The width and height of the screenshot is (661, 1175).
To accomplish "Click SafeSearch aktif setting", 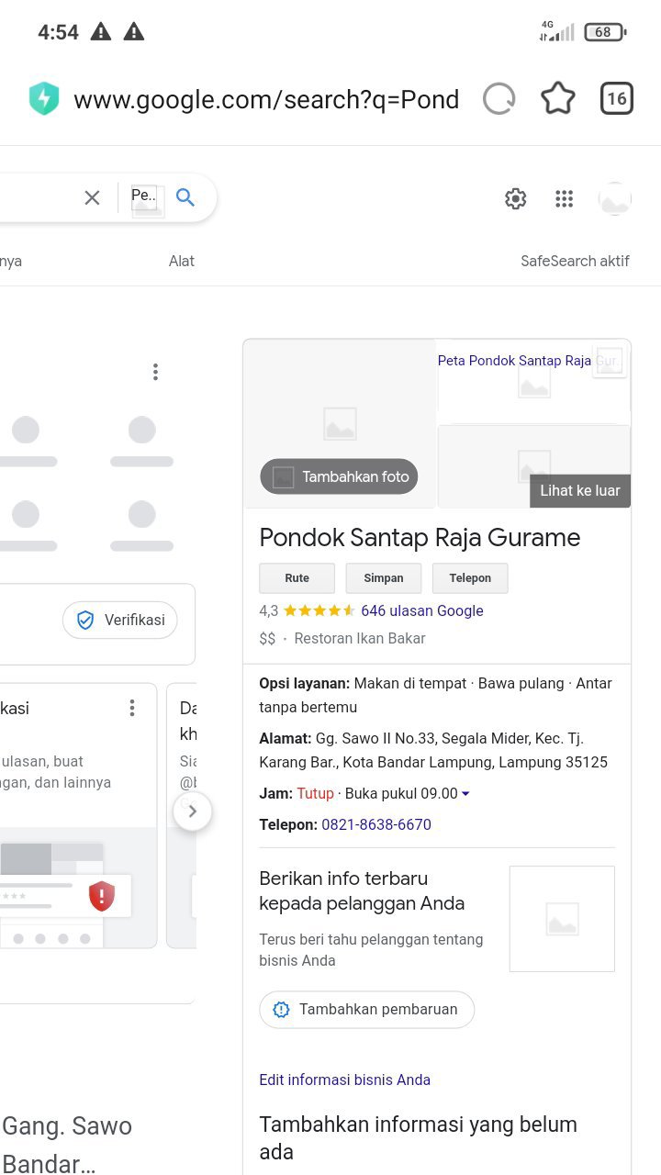I will point(575,261).
